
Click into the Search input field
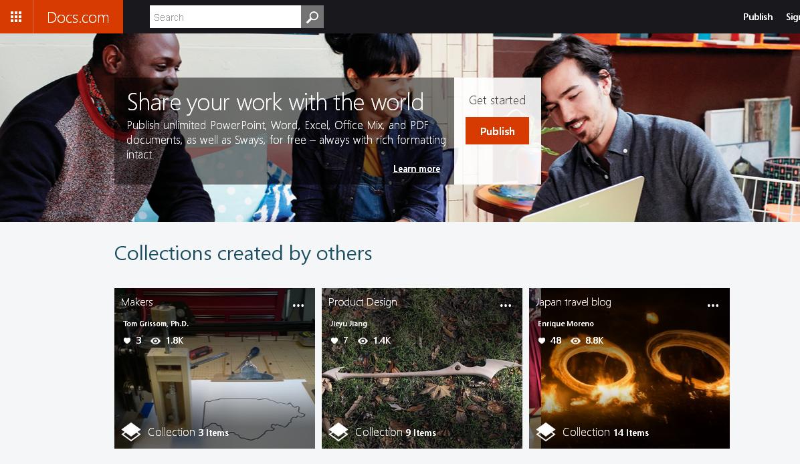225,17
